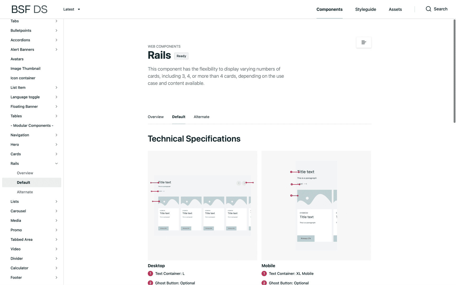Switch to the Alternate tab

(201, 117)
